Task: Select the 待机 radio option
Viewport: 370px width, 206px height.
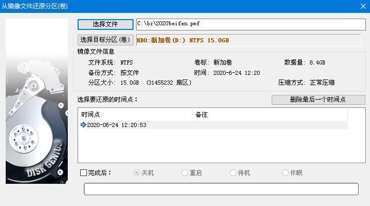Action: click(233, 173)
